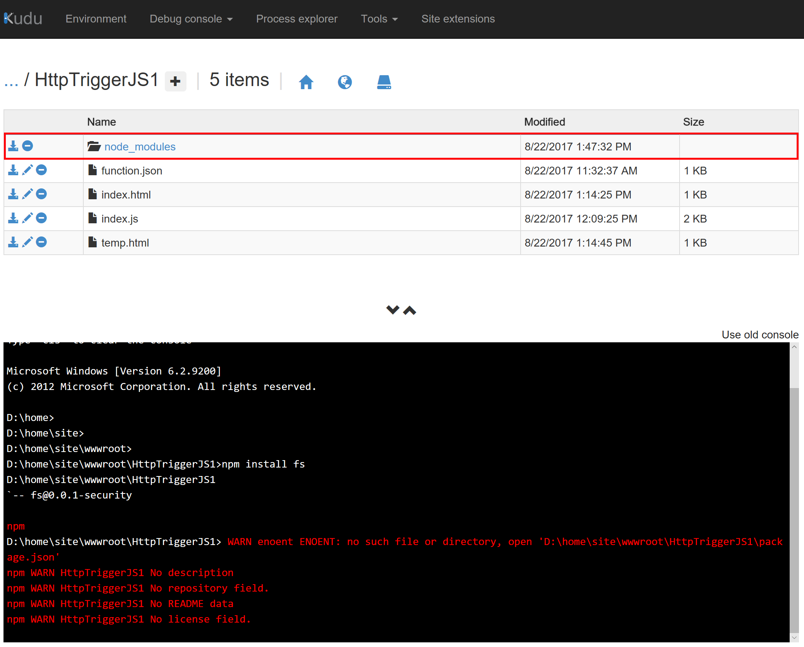The image size is (804, 647).
Task: Click temp.html modified date 1:14:45 PM
Action: [578, 243]
